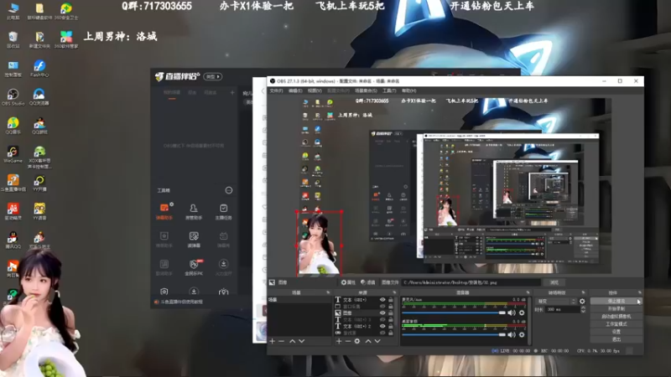671x377 pixels.
Task: Toggle lock on 图像 source
Action: point(391,312)
